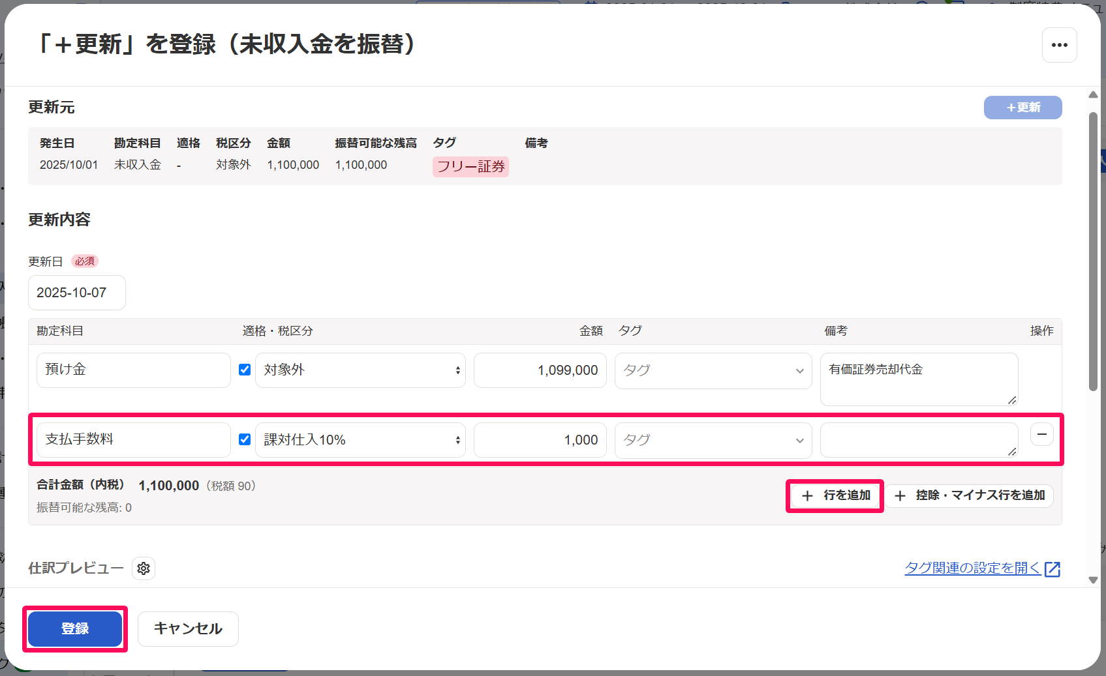Click the +更新 button
Viewport: 1106px width, 676px height.
(1022, 108)
